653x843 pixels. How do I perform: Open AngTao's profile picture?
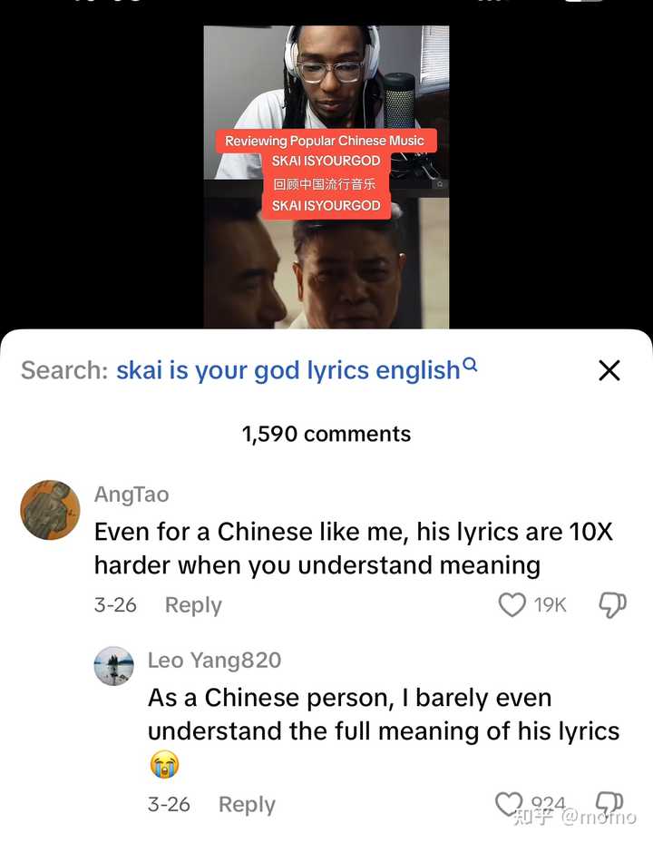(x=50, y=510)
